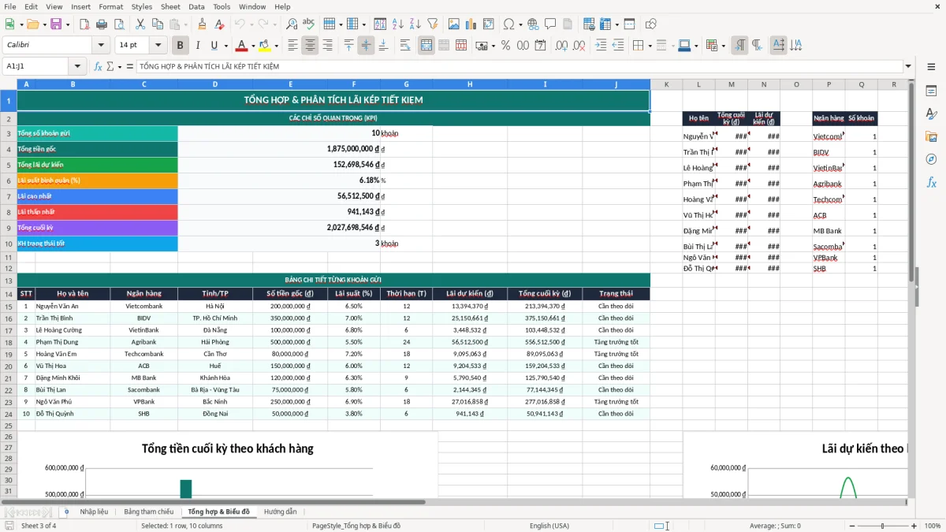The image size is (946, 532).
Task: Click the Merge and Center Cells icon
Action: tap(426, 46)
